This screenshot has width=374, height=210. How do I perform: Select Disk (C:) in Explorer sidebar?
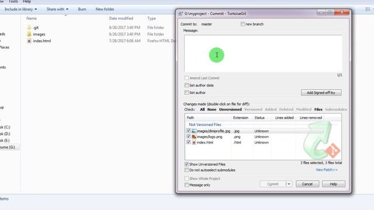pyautogui.click(x=5, y=127)
